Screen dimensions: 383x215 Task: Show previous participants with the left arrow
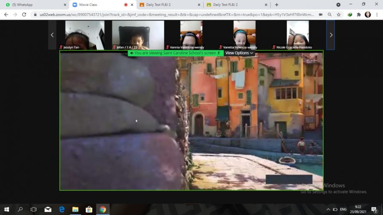pos(52,35)
